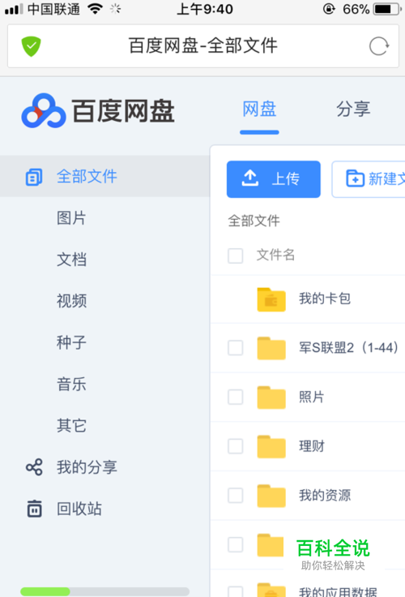Tap the Baidu Netdisk cloud logo
The image size is (405, 597).
44,111
